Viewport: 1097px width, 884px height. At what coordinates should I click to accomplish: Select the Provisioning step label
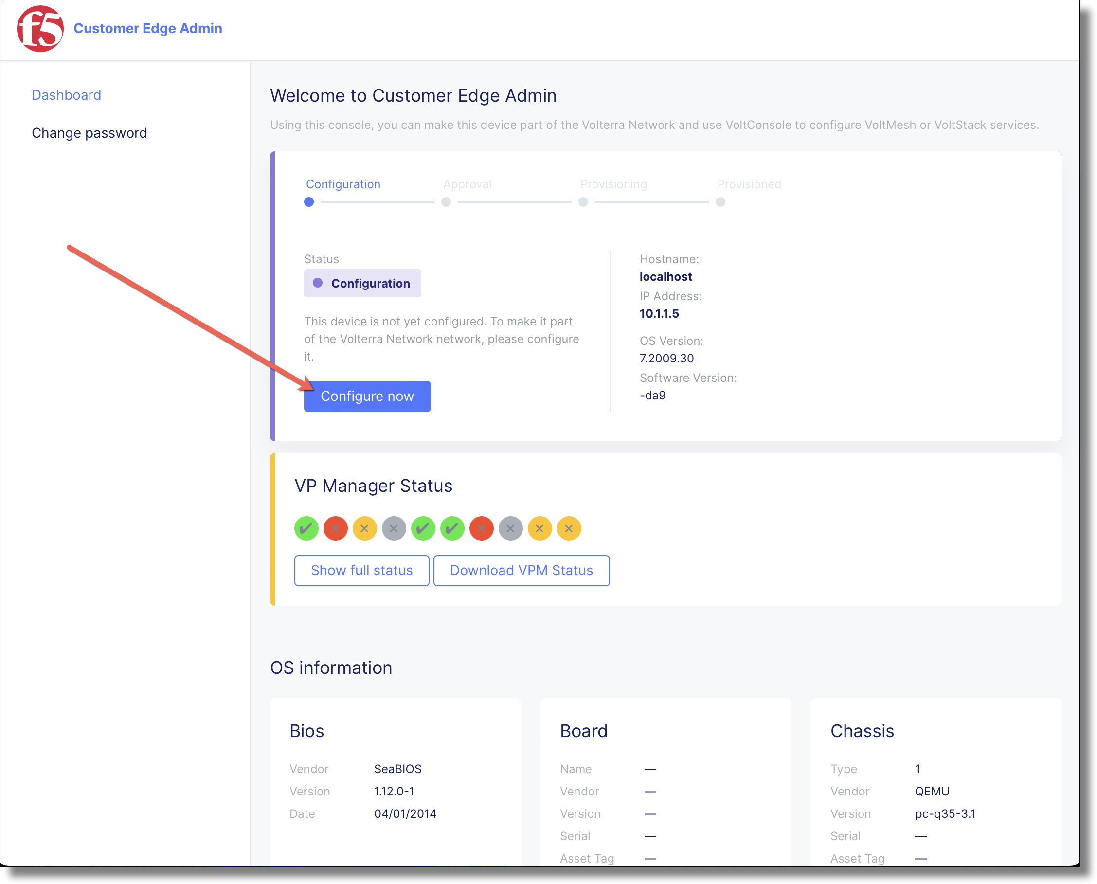coord(613,184)
